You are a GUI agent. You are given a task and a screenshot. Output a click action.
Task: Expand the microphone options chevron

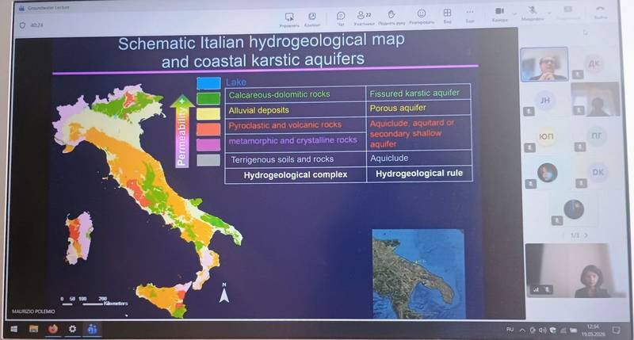(x=549, y=13)
